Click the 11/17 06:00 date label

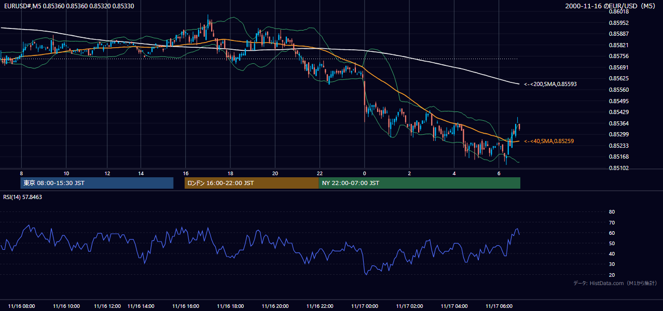[499, 306]
